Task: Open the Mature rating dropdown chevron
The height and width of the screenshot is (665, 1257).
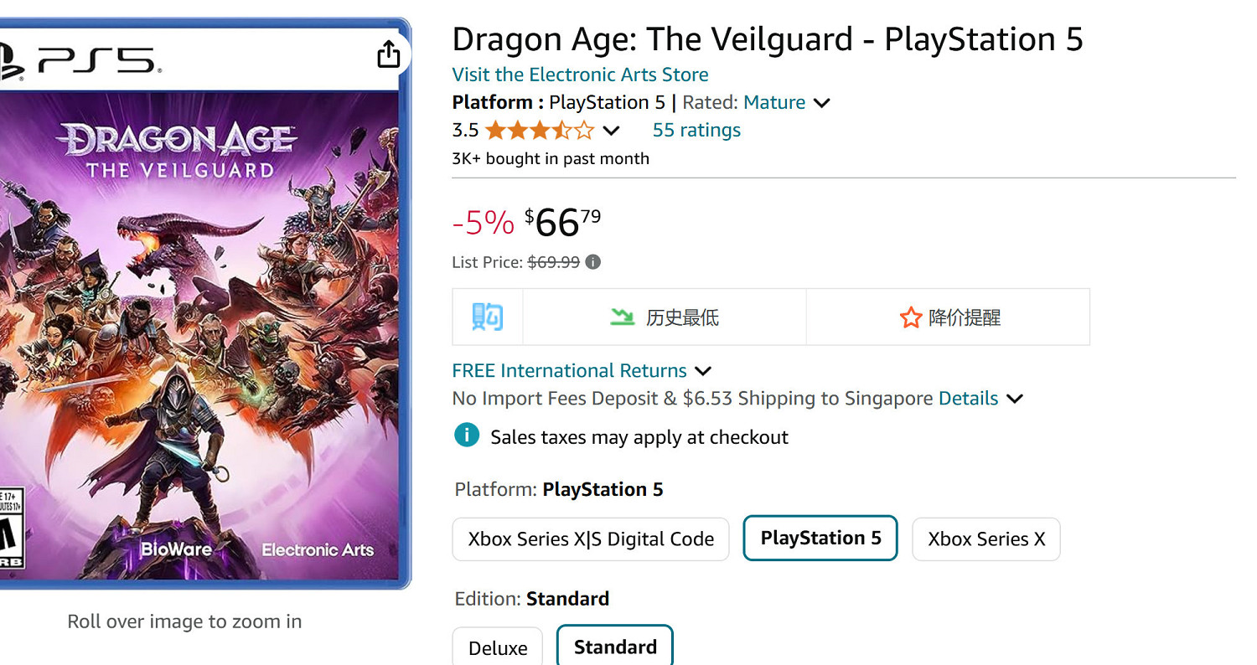Action: pyautogui.click(x=823, y=102)
